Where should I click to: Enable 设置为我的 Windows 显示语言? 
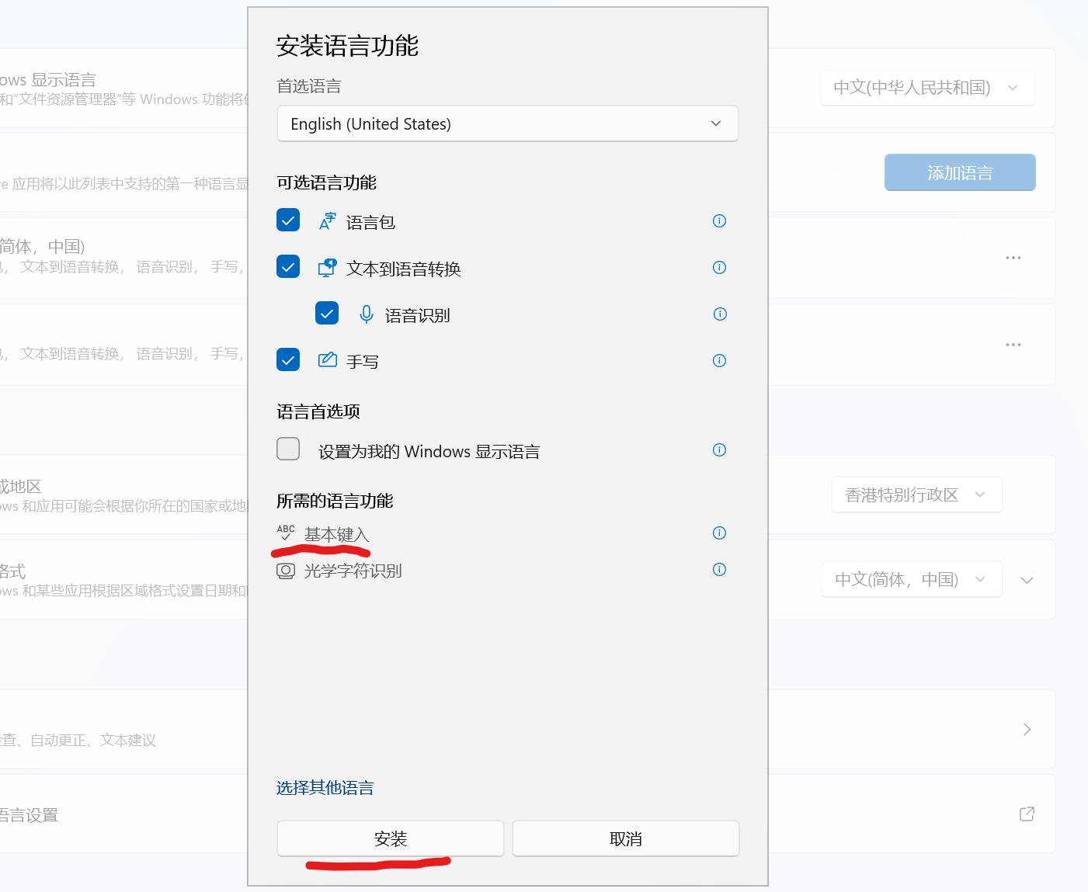pyautogui.click(x=287, y=449)
